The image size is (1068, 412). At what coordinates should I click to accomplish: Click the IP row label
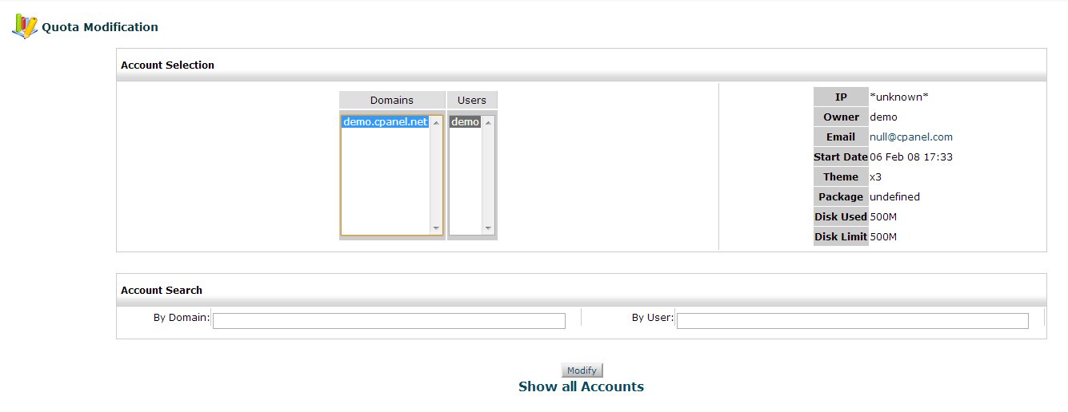[841, 97]
